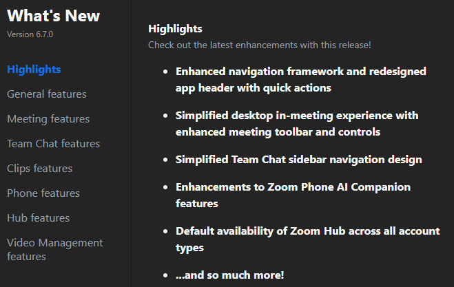Click the bullet dot before 'Enhanced navigation framework'

click(x=165, y=72)
